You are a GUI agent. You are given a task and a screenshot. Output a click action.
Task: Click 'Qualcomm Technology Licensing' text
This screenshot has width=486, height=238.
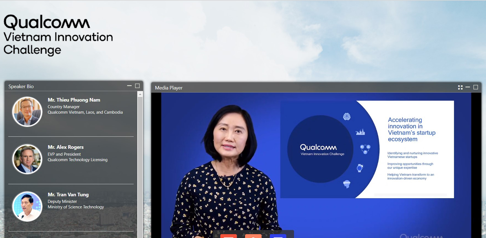[78, 160]
